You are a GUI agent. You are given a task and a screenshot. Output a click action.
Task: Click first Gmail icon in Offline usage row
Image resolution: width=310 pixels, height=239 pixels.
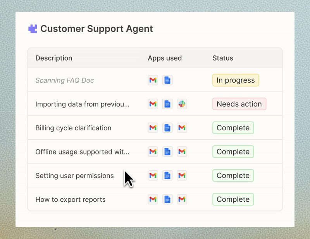[x=153, y=151]
